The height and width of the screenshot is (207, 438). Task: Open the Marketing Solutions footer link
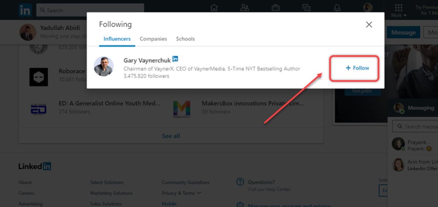point(111,193)
